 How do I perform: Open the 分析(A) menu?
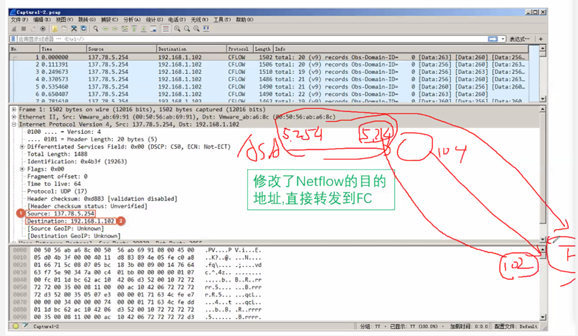pyautogui.click(x=132, y=20)
